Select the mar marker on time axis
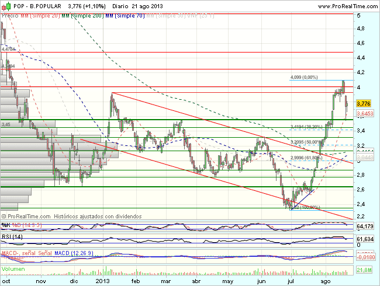Image resolution: width=380 pixels, height=286 pixels. [x=166, y=281]
